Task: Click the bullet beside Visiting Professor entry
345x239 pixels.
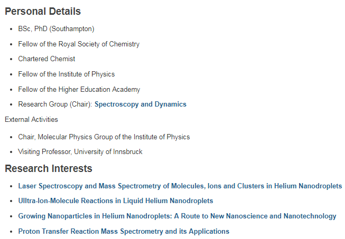Action: pyautogui.click(x=12, y=152)
